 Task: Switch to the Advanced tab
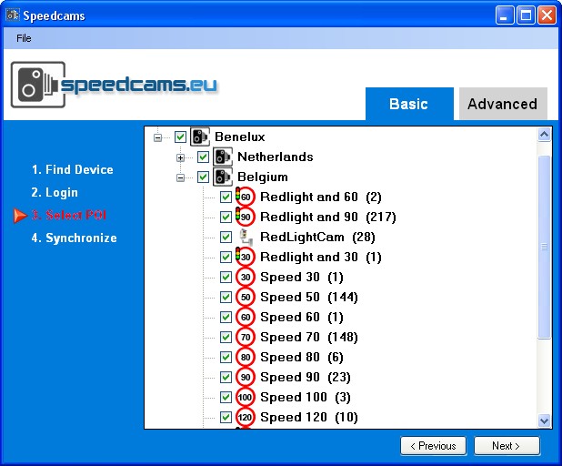[503, 104]
